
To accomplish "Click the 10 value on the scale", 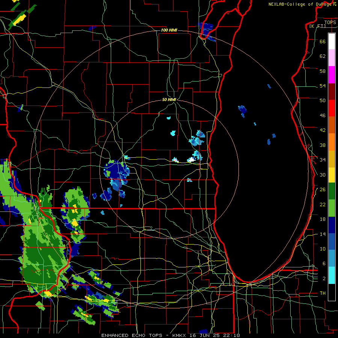I will click(323, 249).
